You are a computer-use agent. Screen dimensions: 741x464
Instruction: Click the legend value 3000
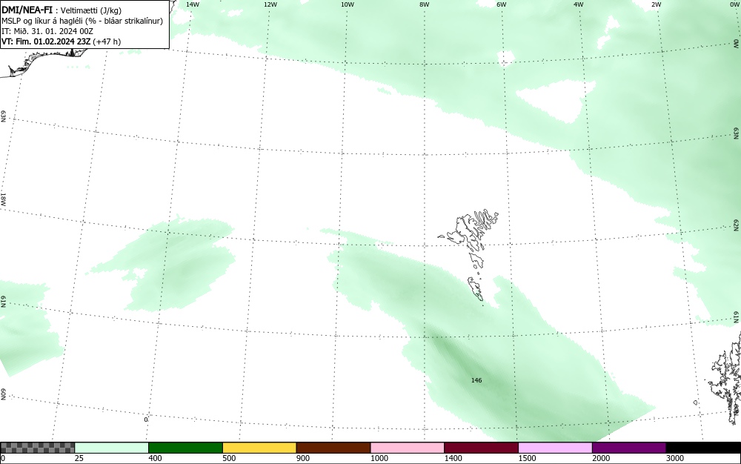pos(675,458)
